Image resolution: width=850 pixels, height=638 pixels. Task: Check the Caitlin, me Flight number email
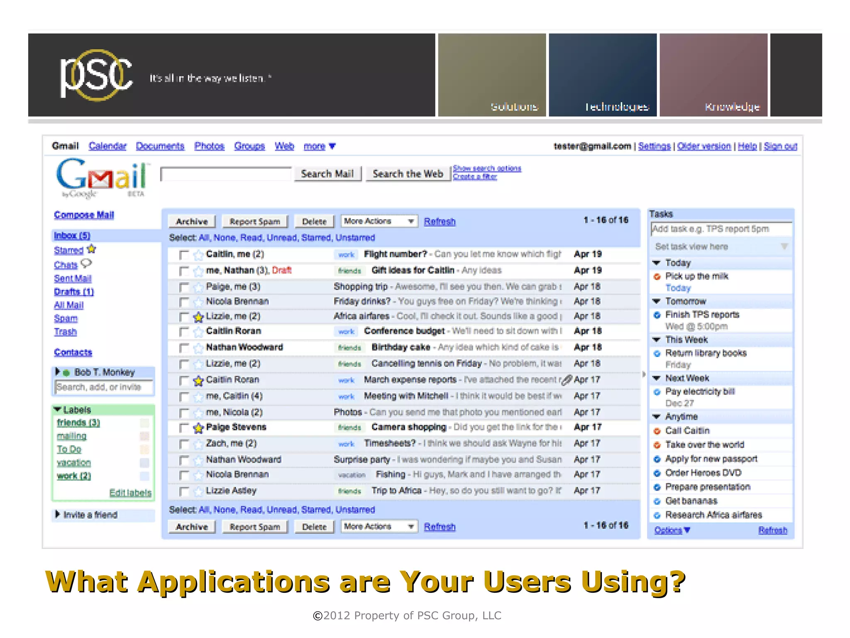click(184, 255)
